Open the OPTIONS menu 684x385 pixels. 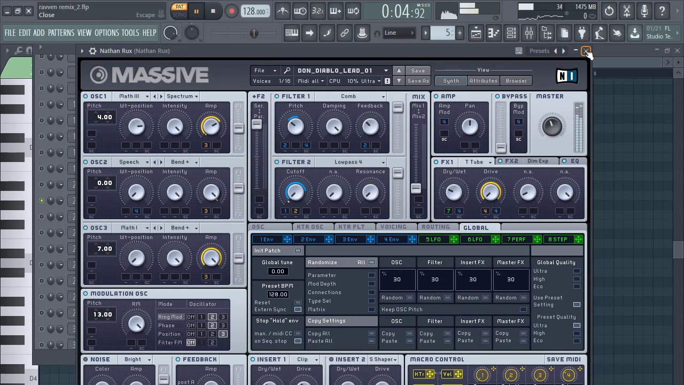tap(107, 33)
